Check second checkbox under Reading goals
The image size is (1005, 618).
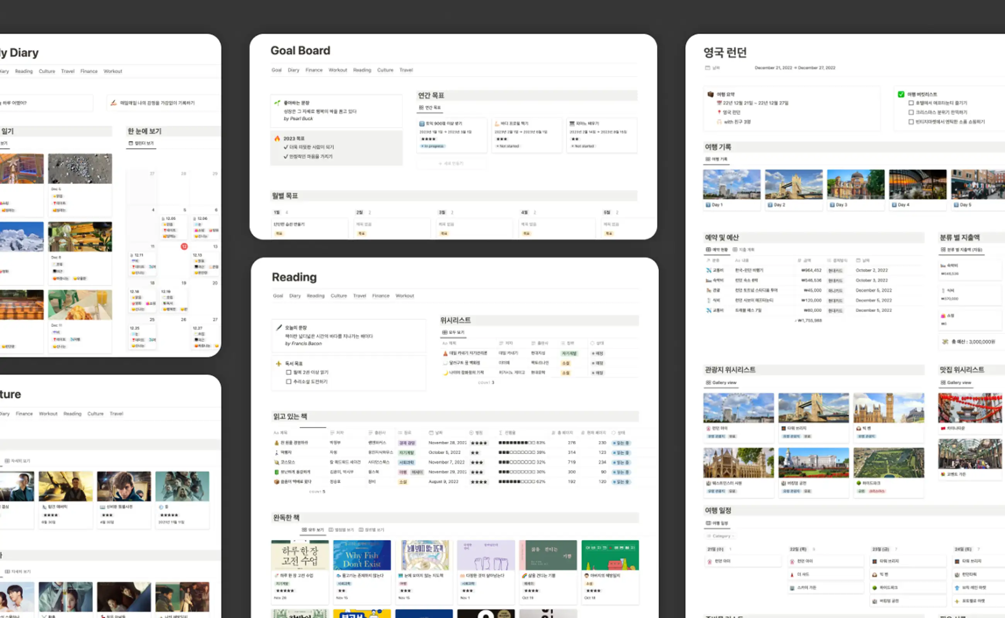(x=288, y=382)
